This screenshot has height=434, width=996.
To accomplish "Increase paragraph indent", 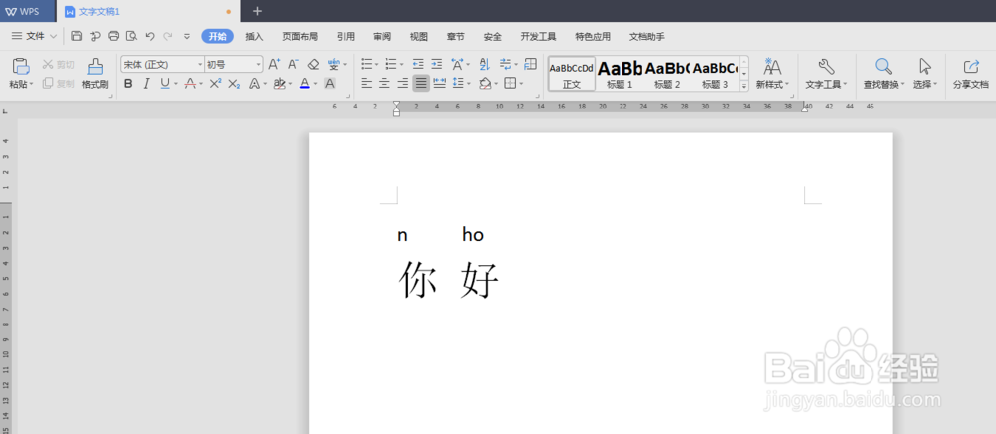I will pos(436,64).
